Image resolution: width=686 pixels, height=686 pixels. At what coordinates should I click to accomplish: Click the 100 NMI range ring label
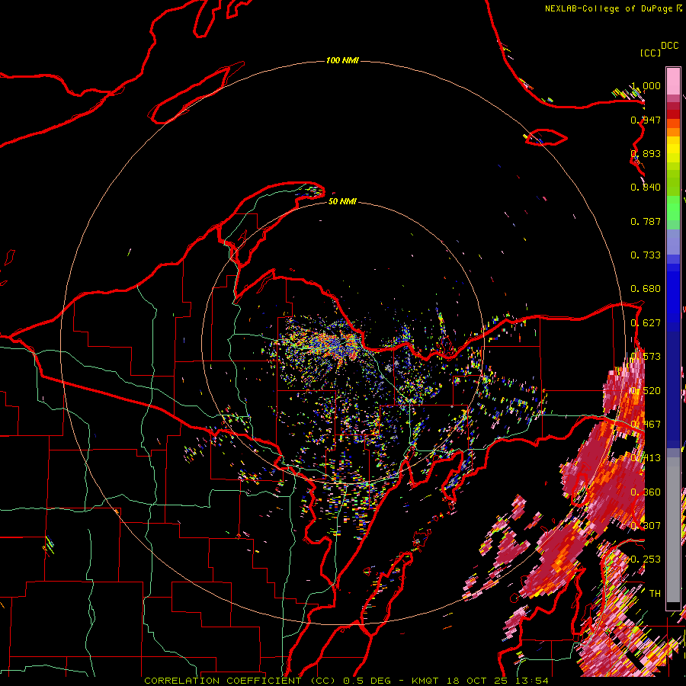click(x=342, y=60)
